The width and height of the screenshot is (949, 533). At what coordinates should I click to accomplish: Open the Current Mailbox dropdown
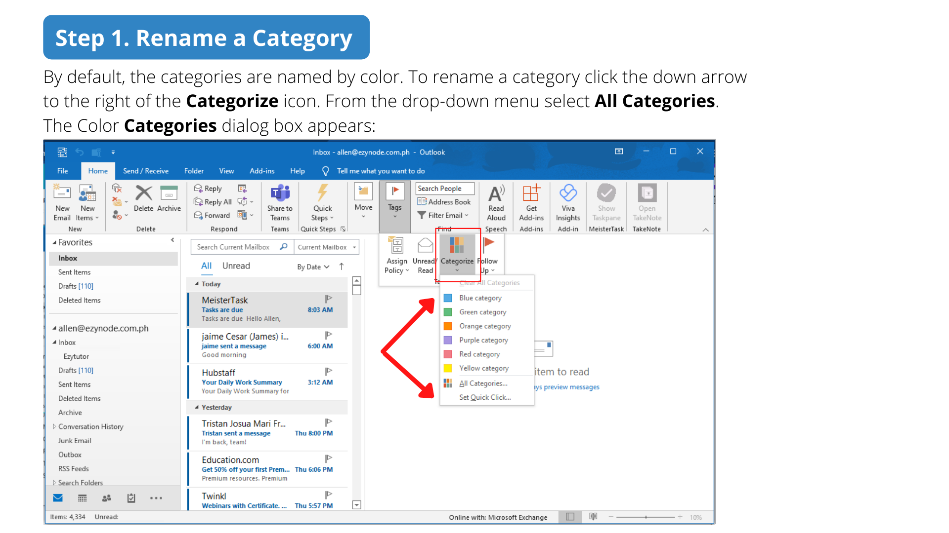click(327, 247)
